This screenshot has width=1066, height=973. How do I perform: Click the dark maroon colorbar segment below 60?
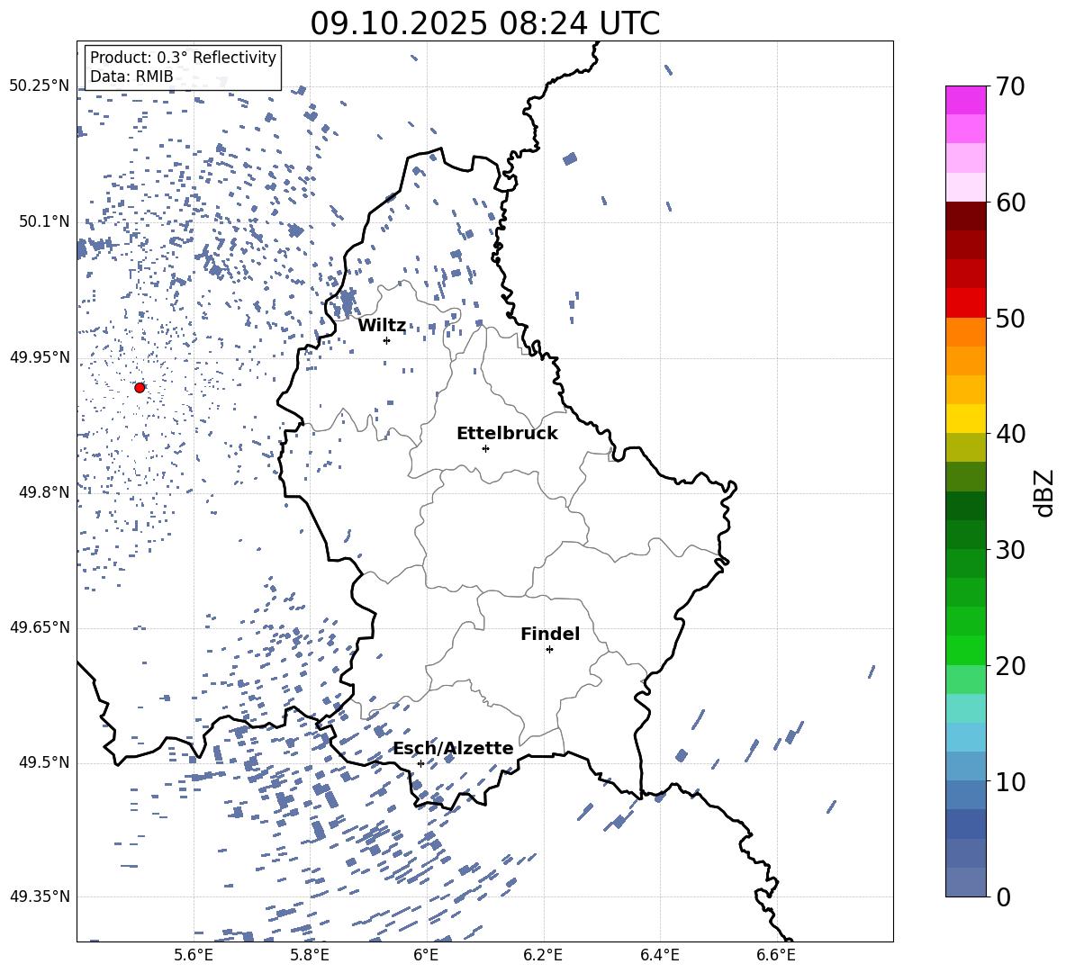[x=965, y=216]
